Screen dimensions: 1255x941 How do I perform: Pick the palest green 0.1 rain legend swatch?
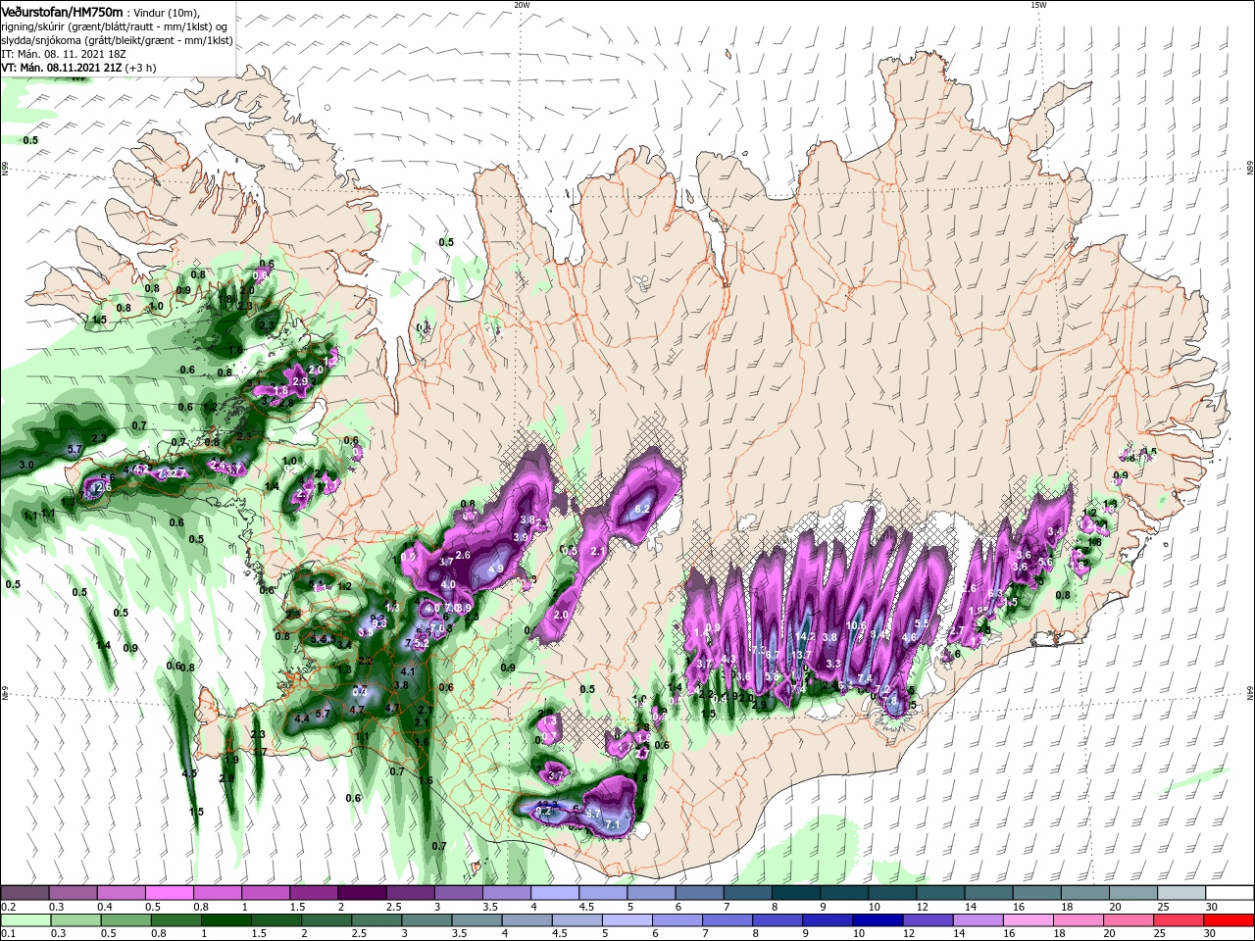[x=25, y=920]
